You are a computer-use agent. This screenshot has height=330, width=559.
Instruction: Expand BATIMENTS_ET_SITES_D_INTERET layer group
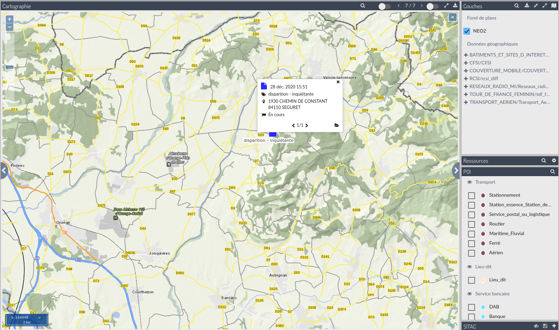[x=466, y=55]
